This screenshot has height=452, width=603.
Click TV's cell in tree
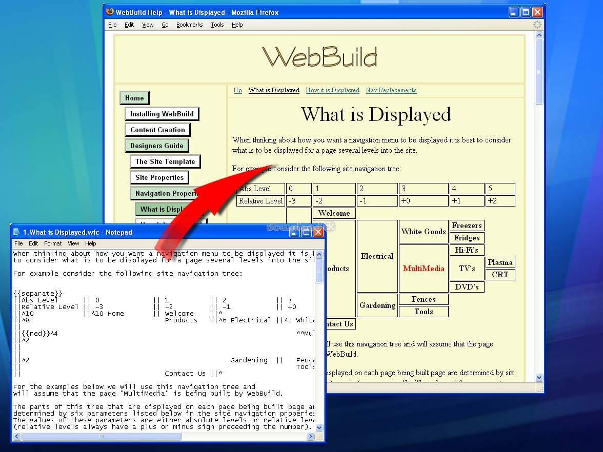click(x=467, y=269)
